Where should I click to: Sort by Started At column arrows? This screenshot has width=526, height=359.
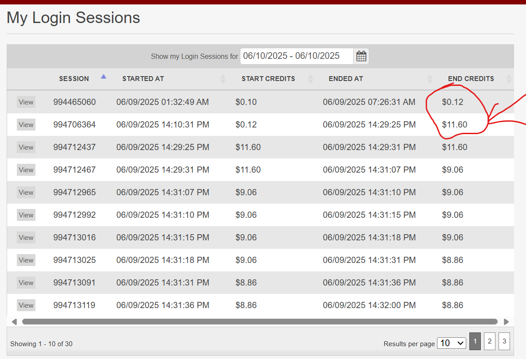pos(223,79)
